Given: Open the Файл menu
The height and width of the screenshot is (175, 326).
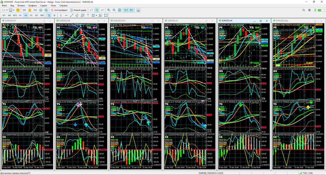Looking at the screenshot, I should tap(5, 5).
